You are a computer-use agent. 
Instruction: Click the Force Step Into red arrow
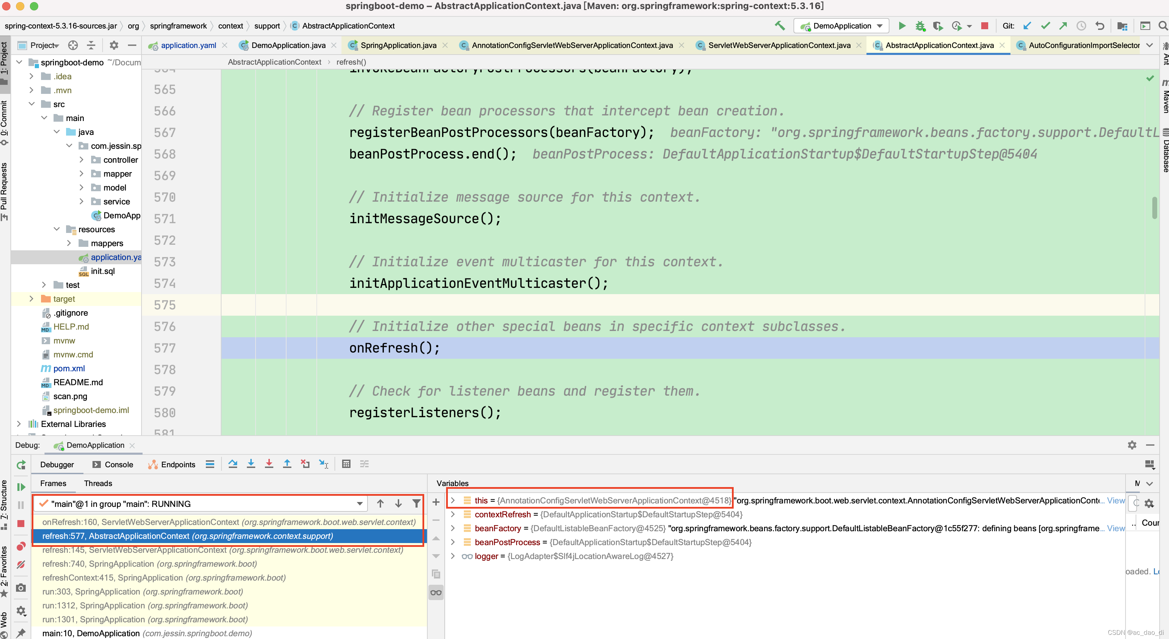[x=269, y=464]
